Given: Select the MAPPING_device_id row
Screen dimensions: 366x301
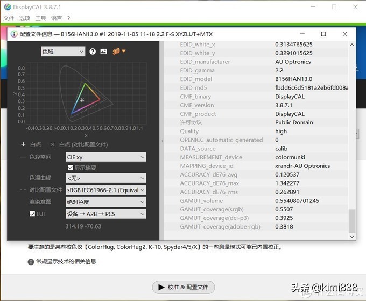Looking at the screenshot, I should tap(256, 166).
